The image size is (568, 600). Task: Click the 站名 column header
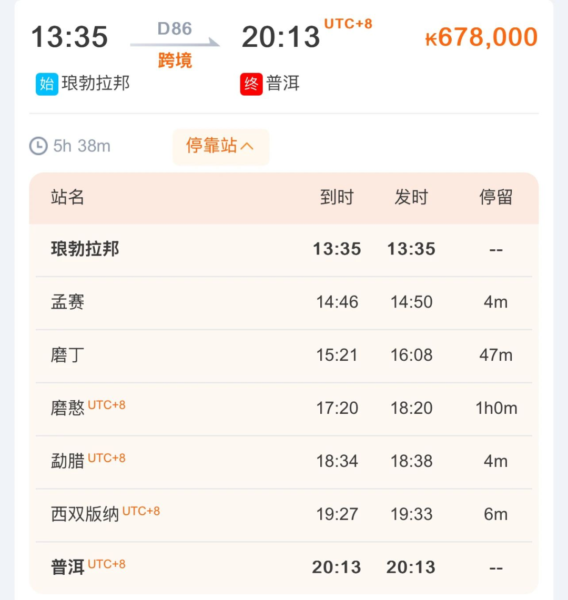pos(67,197)
